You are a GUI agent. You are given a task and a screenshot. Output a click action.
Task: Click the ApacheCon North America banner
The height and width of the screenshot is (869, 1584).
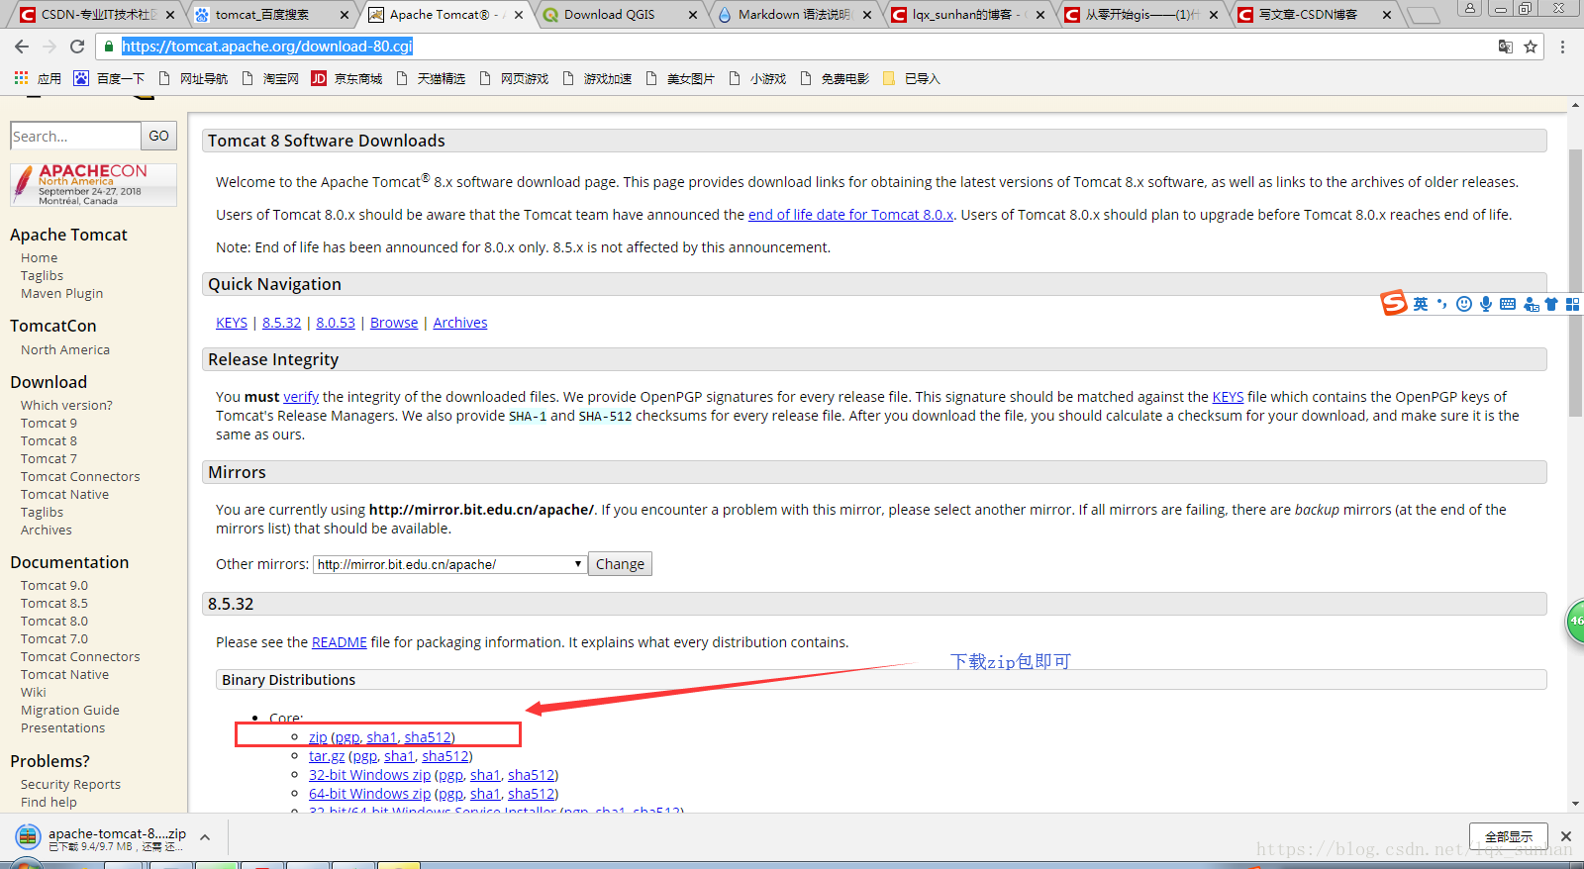[x=93, y=185]
